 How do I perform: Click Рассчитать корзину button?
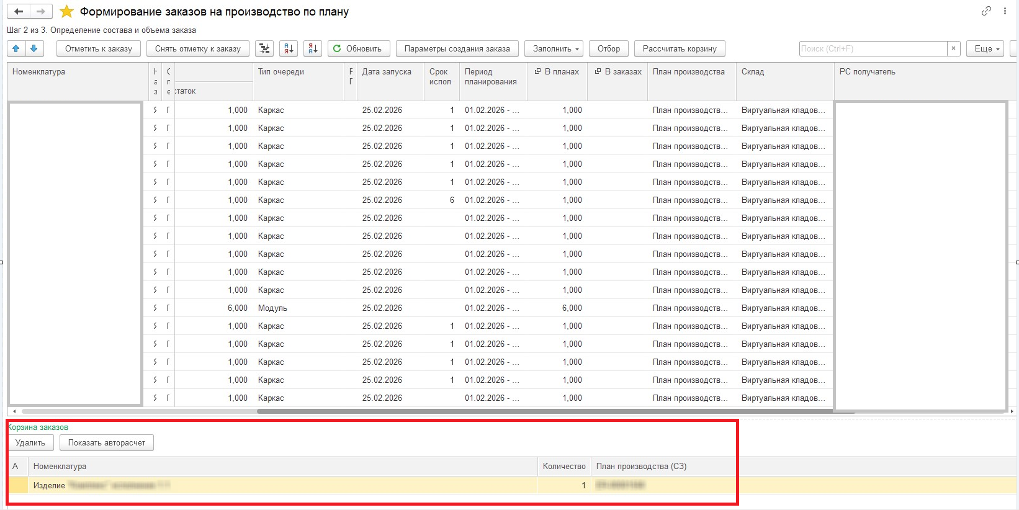click(680, 48)
